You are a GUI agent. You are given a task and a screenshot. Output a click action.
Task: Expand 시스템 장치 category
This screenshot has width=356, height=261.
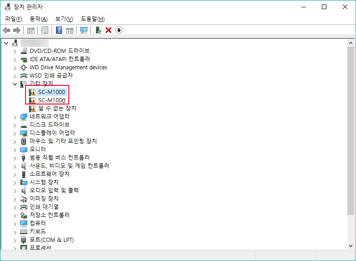tap(15, 183)
